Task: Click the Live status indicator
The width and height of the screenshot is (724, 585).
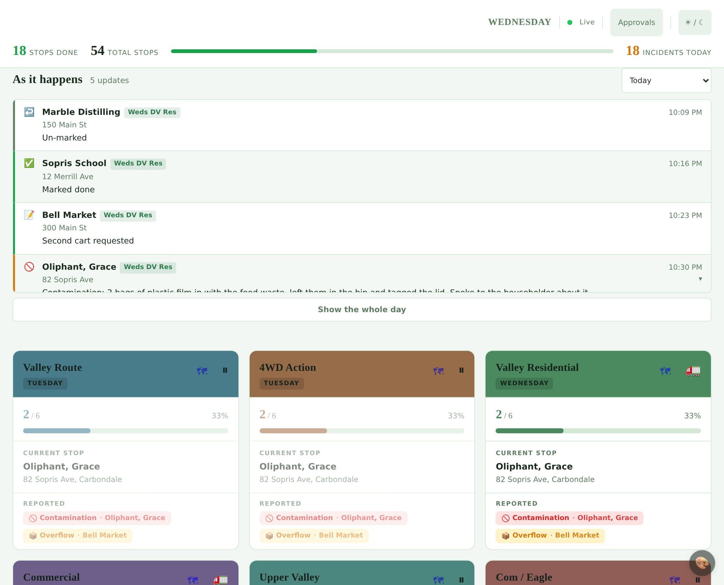Action: 581,22
